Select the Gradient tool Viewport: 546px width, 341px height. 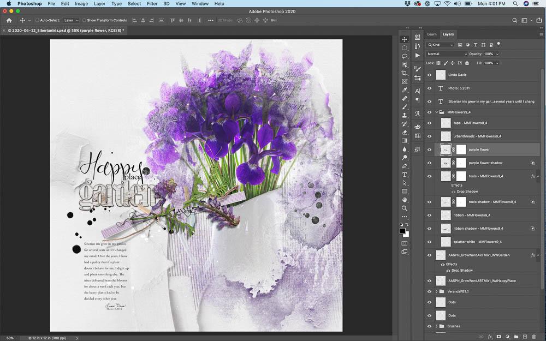(404, 141)
